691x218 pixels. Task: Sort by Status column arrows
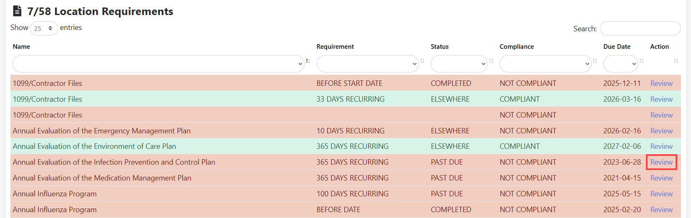[x=491, y=61]
